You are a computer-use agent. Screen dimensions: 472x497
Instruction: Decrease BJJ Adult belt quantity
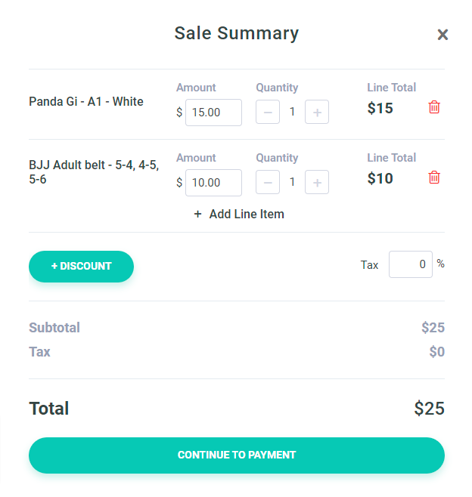coord(268,183)
